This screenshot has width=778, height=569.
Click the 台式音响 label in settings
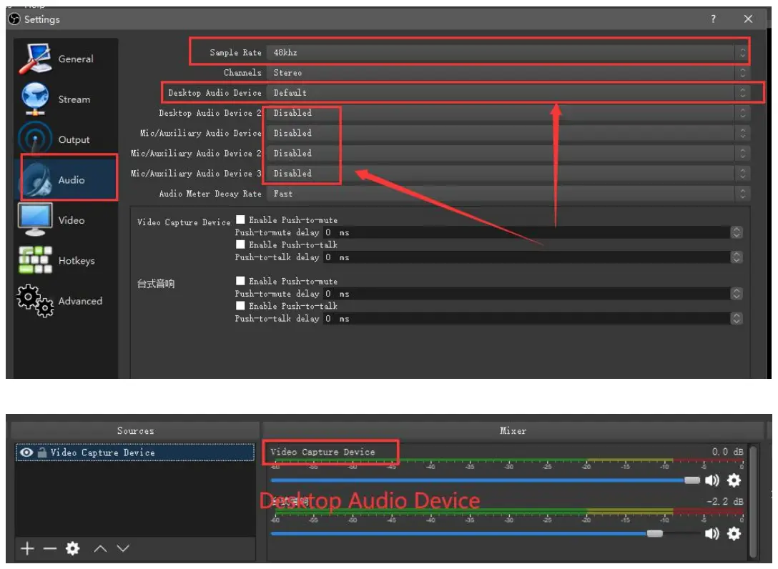click(156, 284)
